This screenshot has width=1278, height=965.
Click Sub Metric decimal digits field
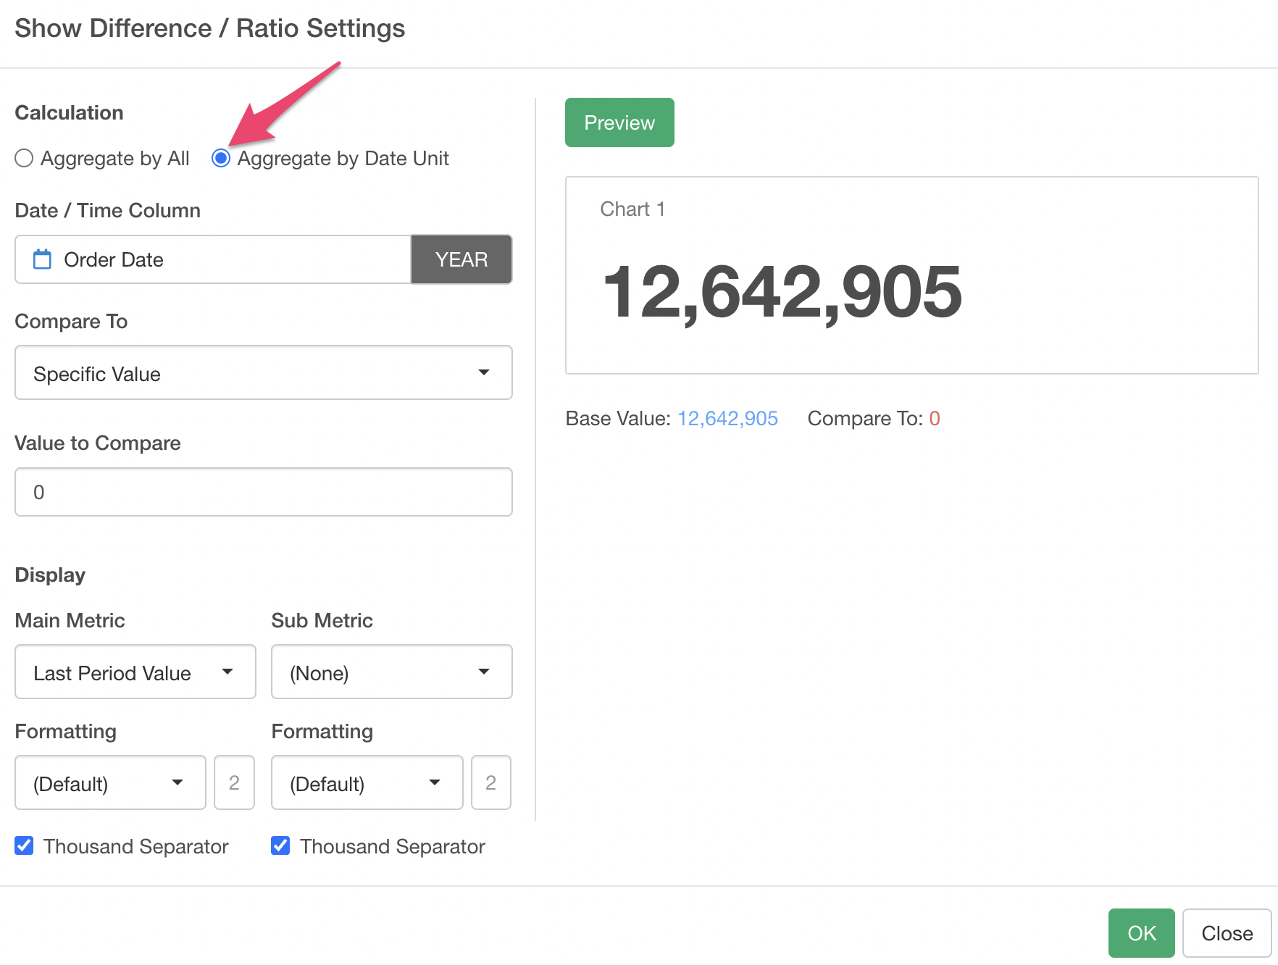tap(490, 783)
